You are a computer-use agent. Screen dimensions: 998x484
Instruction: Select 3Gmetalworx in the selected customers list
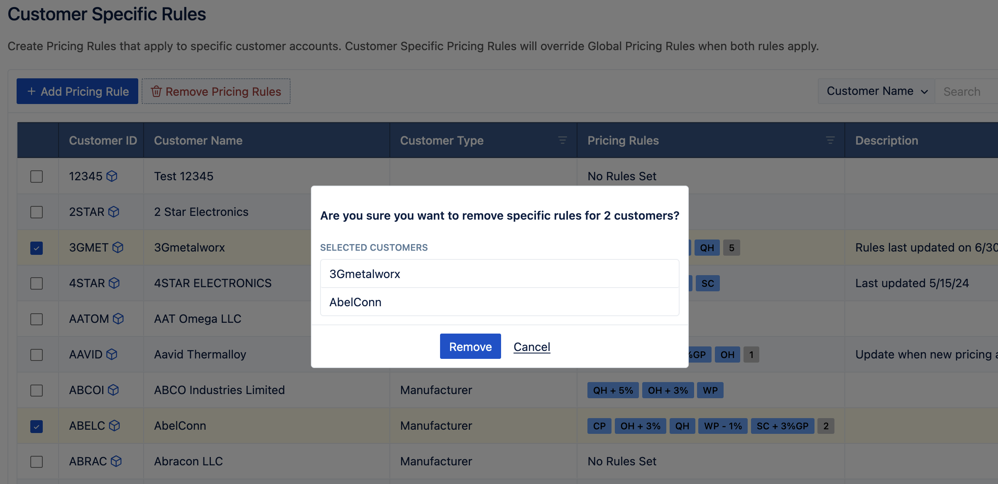coord(500,273)
